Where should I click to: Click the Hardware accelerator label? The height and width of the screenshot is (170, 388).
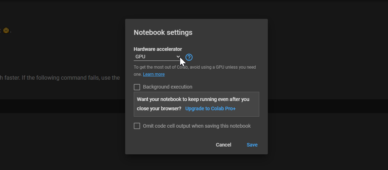click(x=158, y=49)
